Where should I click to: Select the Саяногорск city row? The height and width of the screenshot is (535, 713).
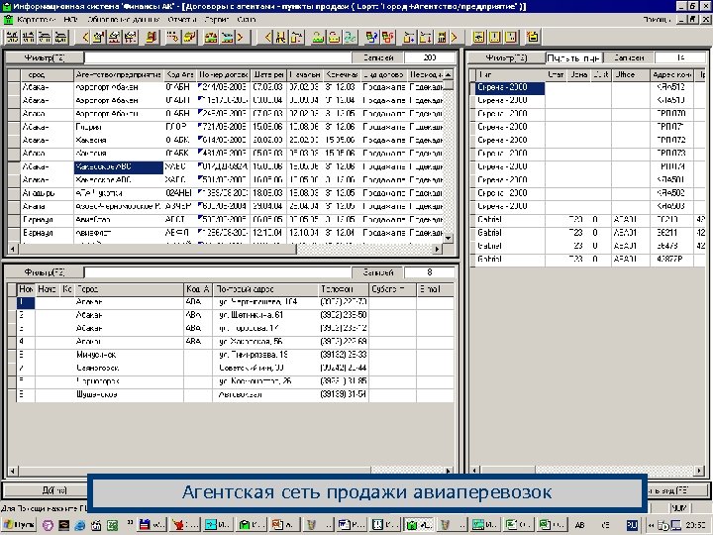pyautogui.click(x=129, y=368)
